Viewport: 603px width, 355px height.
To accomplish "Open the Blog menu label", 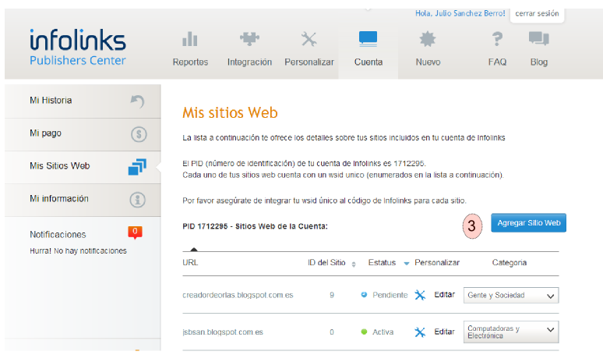I will pyautogui.click(x=539, y=62).
